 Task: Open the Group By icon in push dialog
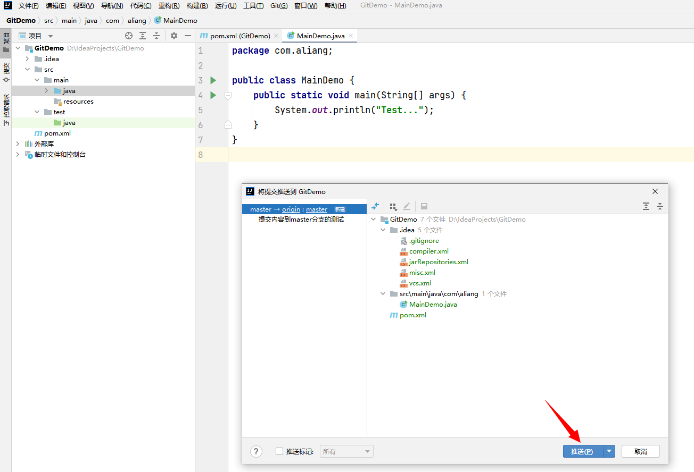point(393,206)
